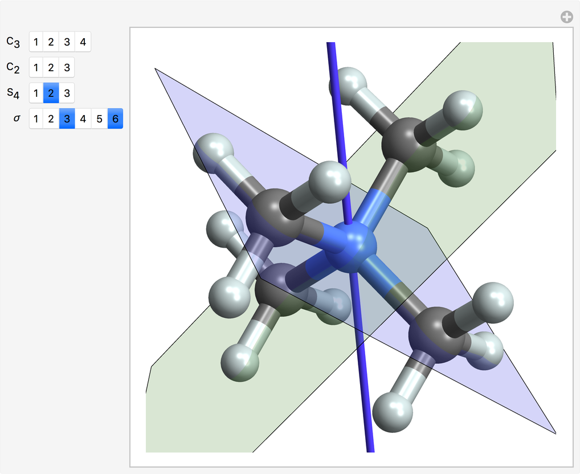Click the plus icon in top-right corner
Image resolution: width=580 pixels, height=475 pixels.
point(566,17)
